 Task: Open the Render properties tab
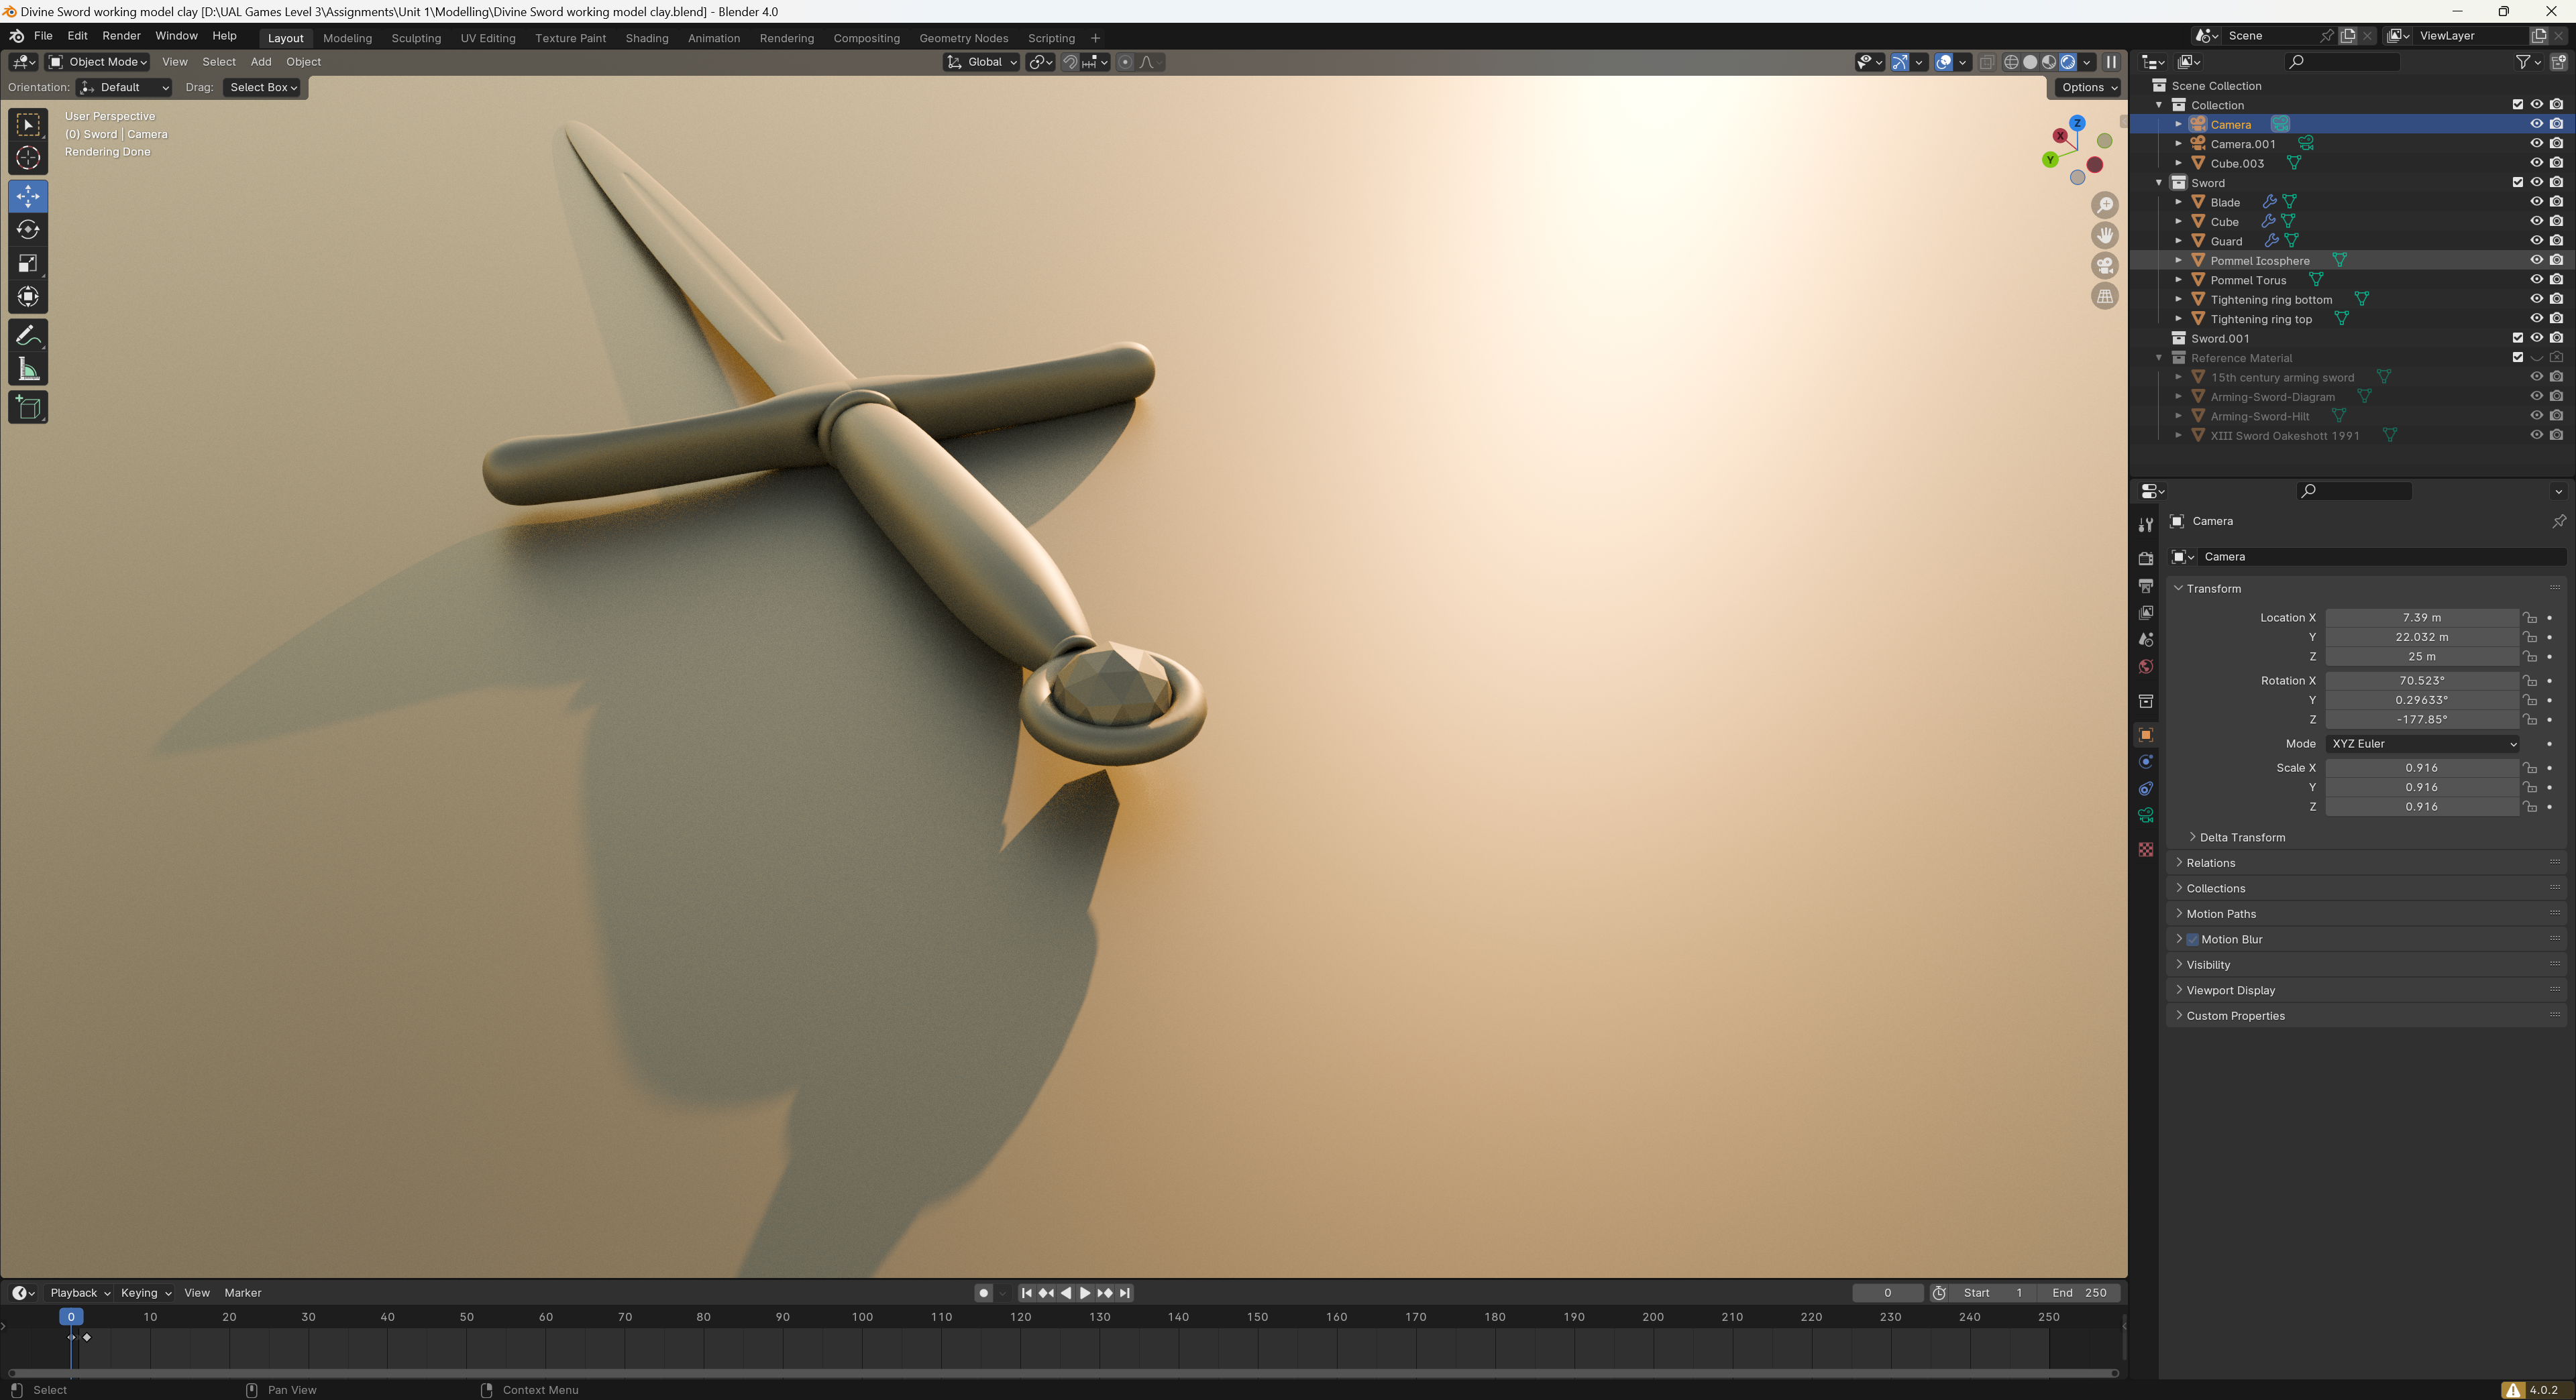pyautogui.click(x=2146, y=558)
